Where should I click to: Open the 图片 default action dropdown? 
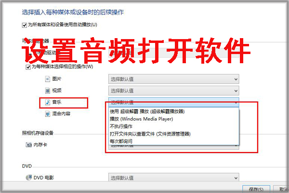tap(173, 79)
